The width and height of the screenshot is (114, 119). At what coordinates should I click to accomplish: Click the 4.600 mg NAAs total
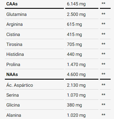76,75
